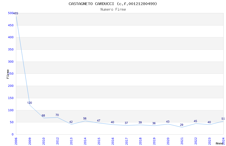This screenshot has height=146, width=226.
Task: Click the x-axis year 2012
Action: pyautogui.click(x=57, y=141)
